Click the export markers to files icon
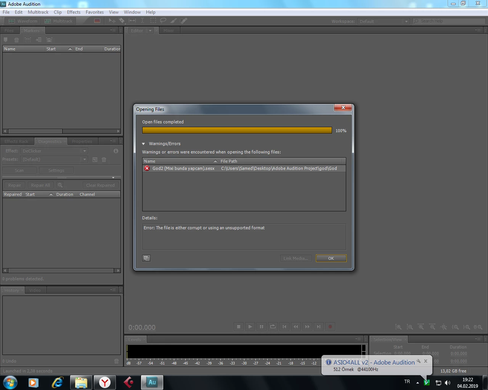 tap(49, 40)
